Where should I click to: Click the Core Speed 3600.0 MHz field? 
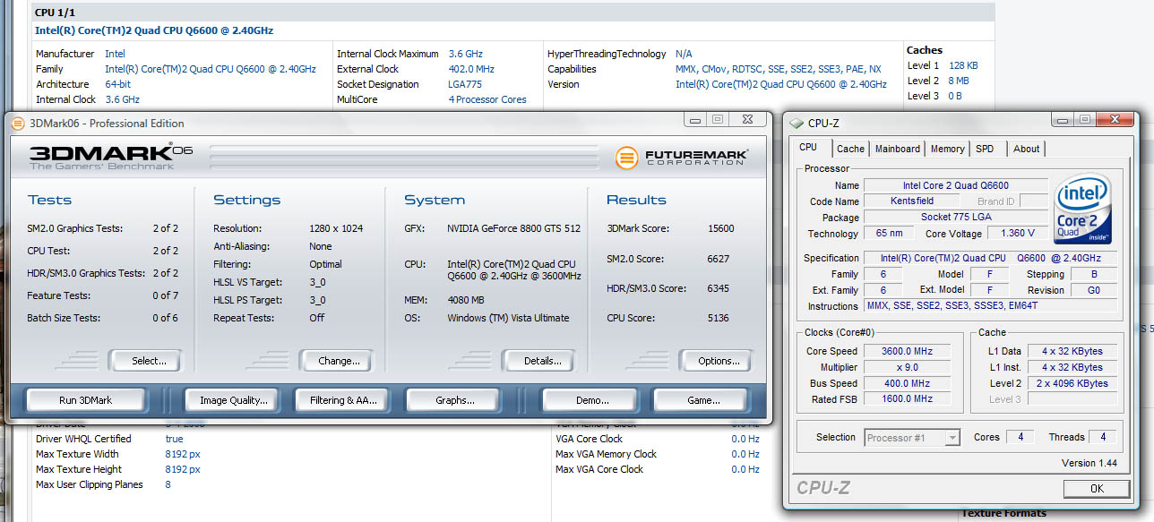click(909, 351)
